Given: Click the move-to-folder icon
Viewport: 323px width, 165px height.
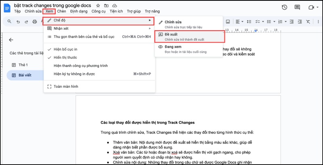Looking at the screenshot, I should [106, 6].
